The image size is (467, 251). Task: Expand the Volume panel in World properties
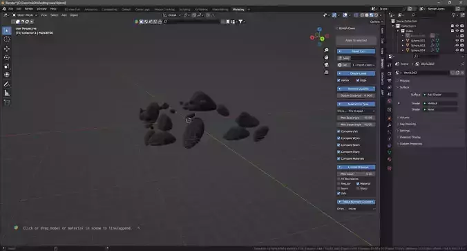[x=404, y=118]
